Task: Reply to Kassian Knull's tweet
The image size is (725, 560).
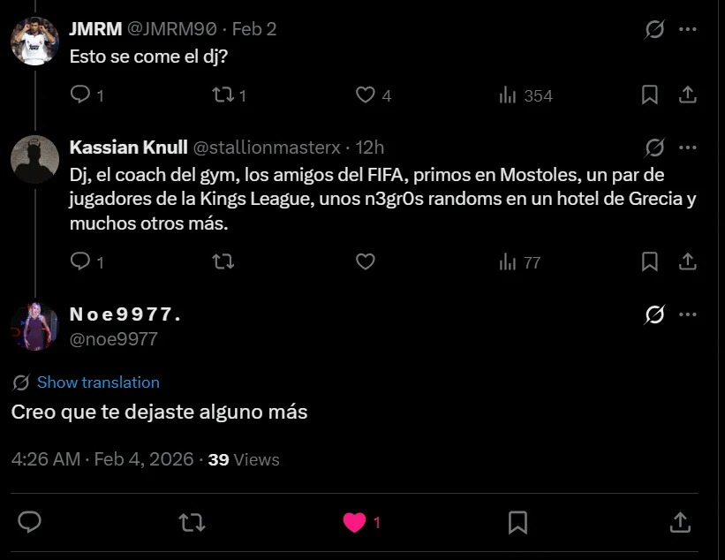Action: pos(80,261)
